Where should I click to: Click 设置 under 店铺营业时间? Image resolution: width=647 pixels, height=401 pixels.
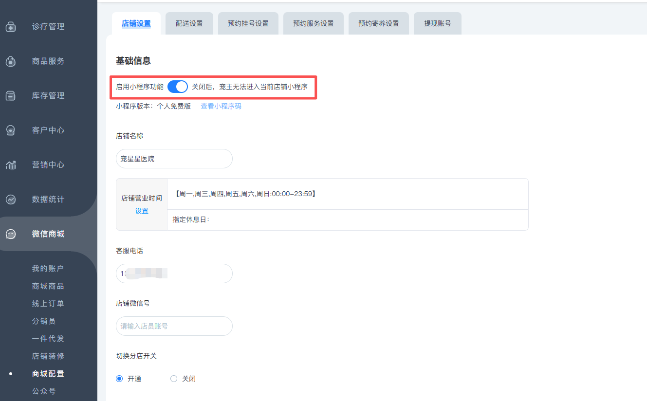point(142,211)
